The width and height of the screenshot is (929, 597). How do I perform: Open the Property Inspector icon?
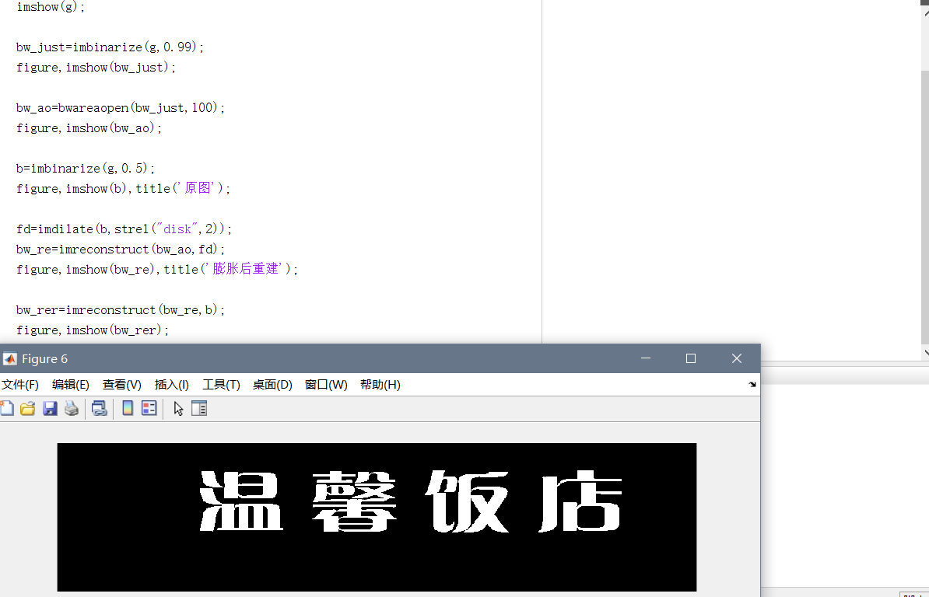click(199, 408)
